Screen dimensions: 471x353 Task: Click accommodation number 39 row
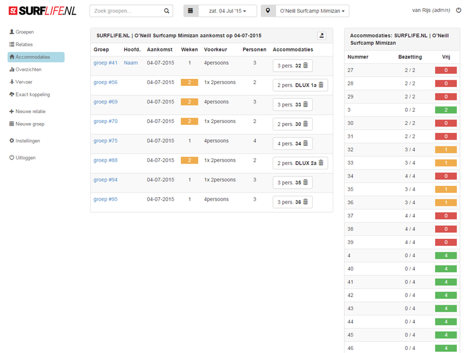[402, 242]
